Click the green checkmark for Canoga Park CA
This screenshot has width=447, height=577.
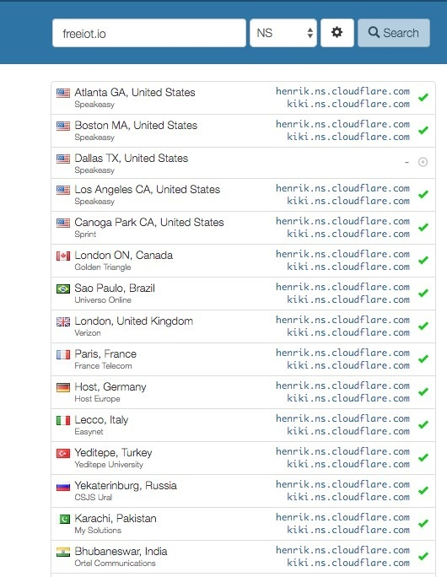point(423,227)
